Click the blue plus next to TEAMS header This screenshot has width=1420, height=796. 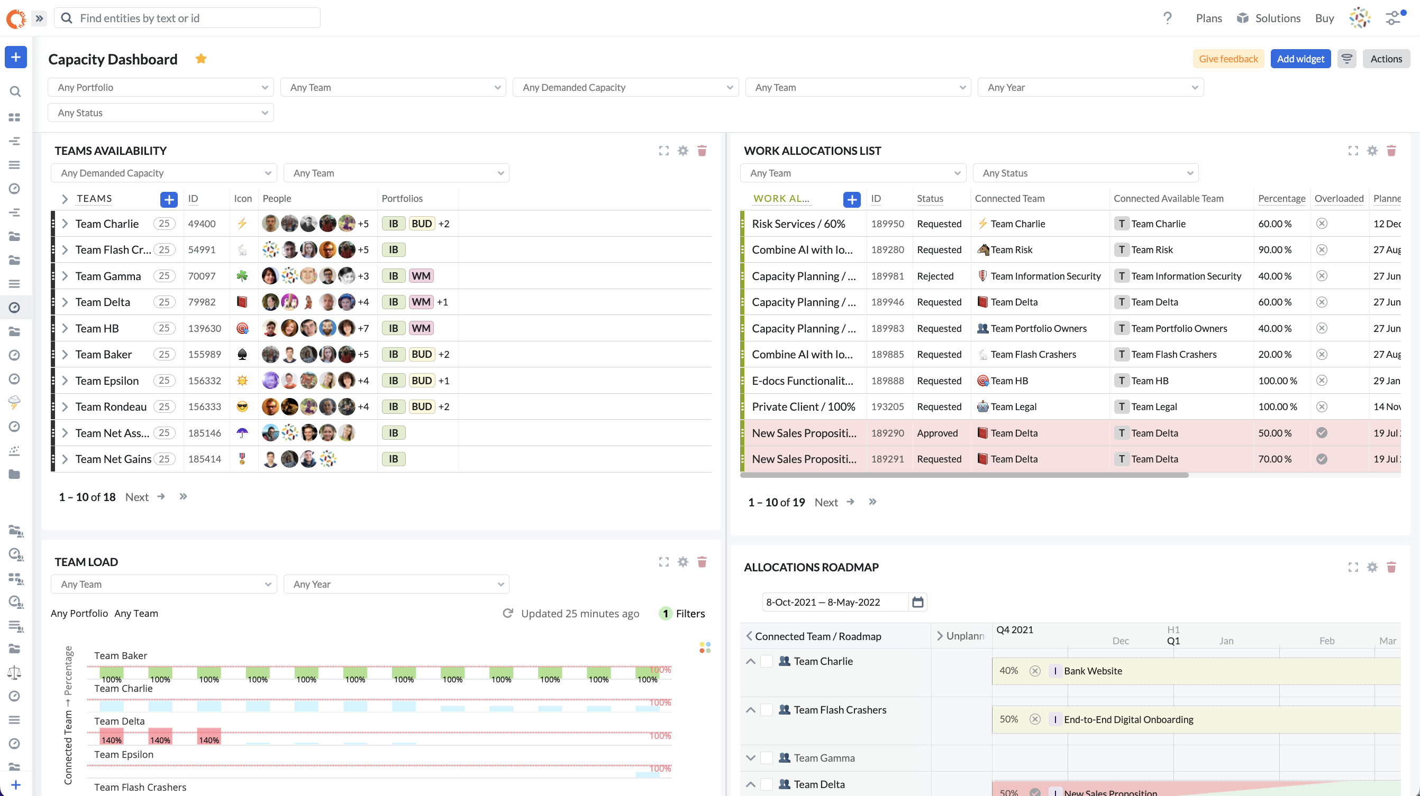pyautogui.click(x=169, y=199)
